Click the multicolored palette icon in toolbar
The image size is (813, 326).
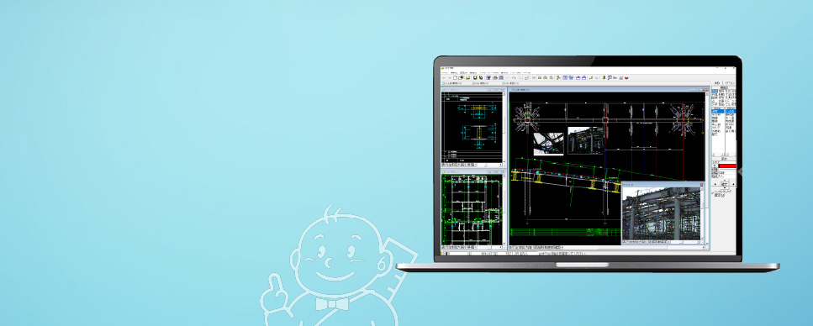tap(626, 78)
